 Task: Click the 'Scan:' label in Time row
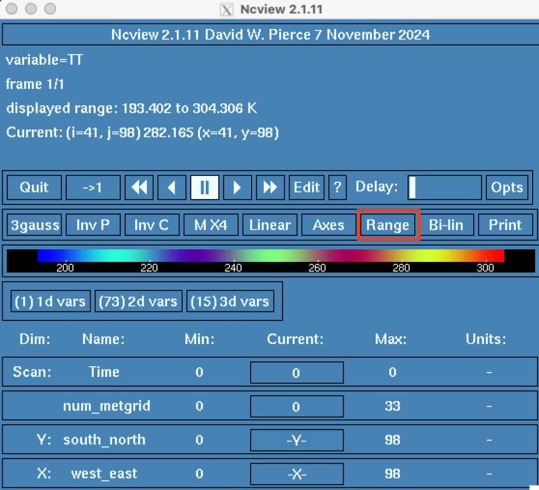[x=32, y=372]
